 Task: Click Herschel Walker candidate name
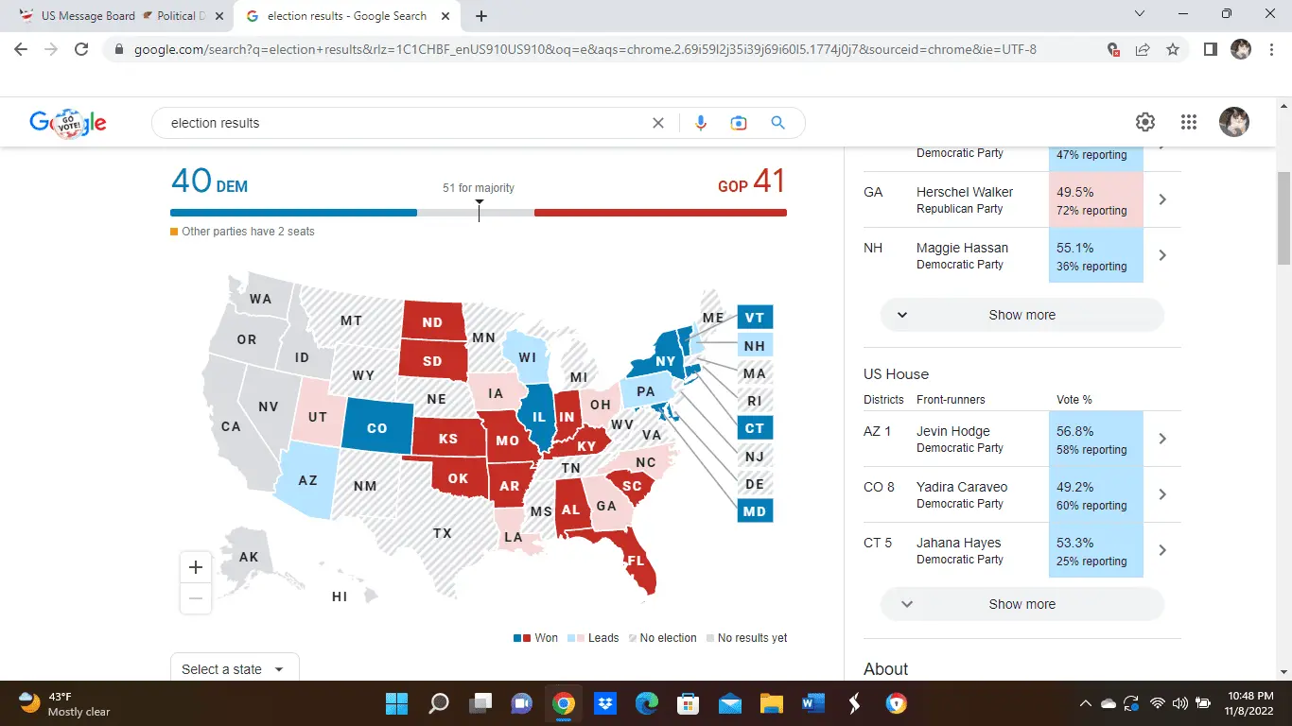tap(965, 192)
